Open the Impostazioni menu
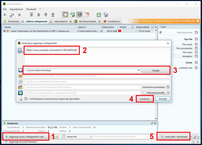Viewport: 202px width, 145px height. click(16, 9)
